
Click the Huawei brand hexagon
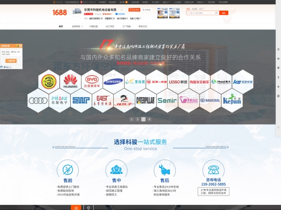tap(71, 81)
